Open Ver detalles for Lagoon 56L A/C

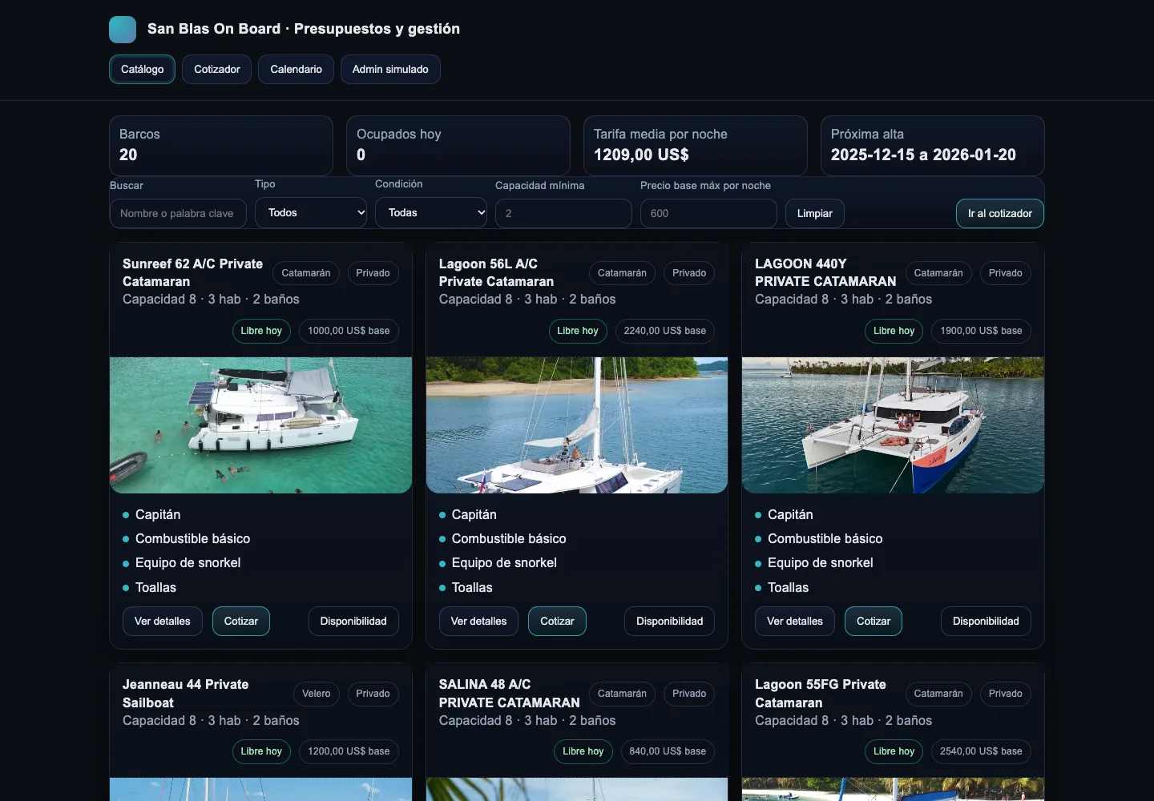tap(478, 621)
